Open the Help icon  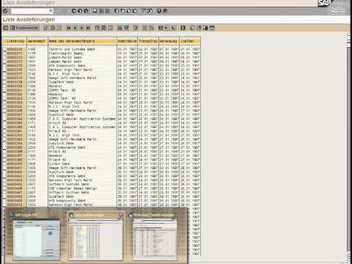point(159,11)
